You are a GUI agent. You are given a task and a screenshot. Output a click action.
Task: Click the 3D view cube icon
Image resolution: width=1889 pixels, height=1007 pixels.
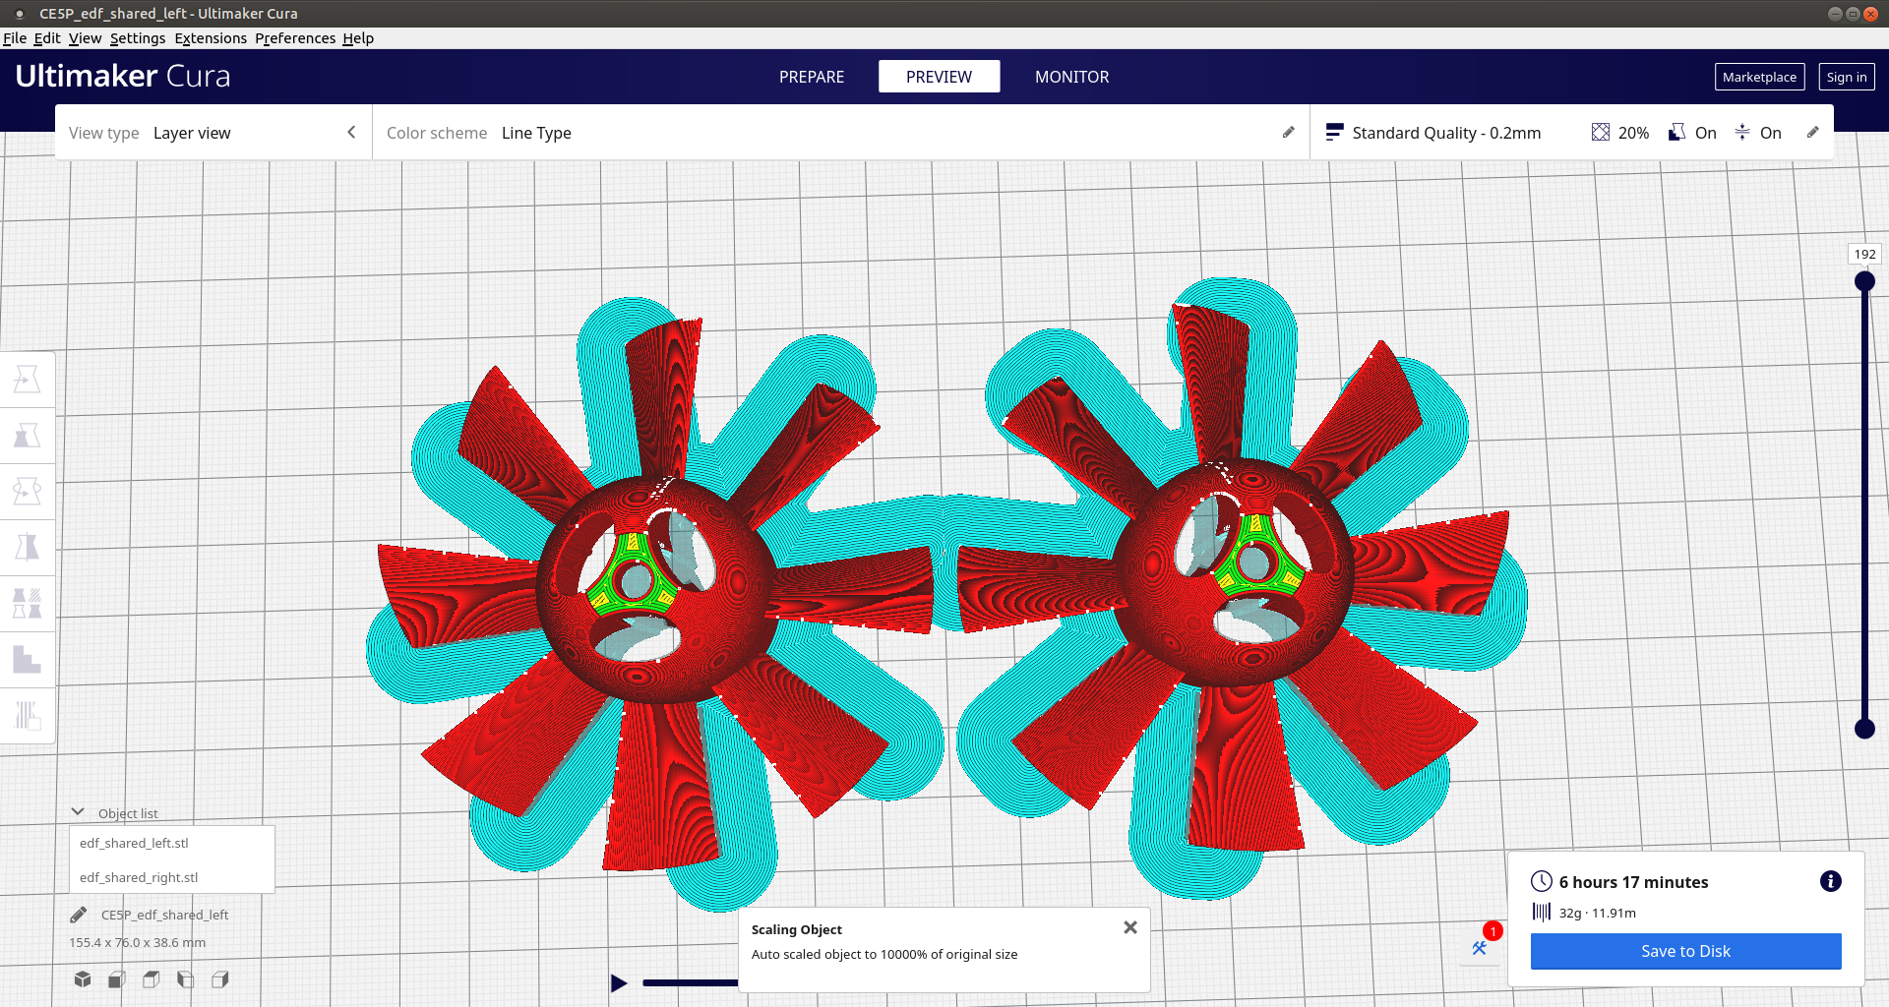(x=83, y=979)
